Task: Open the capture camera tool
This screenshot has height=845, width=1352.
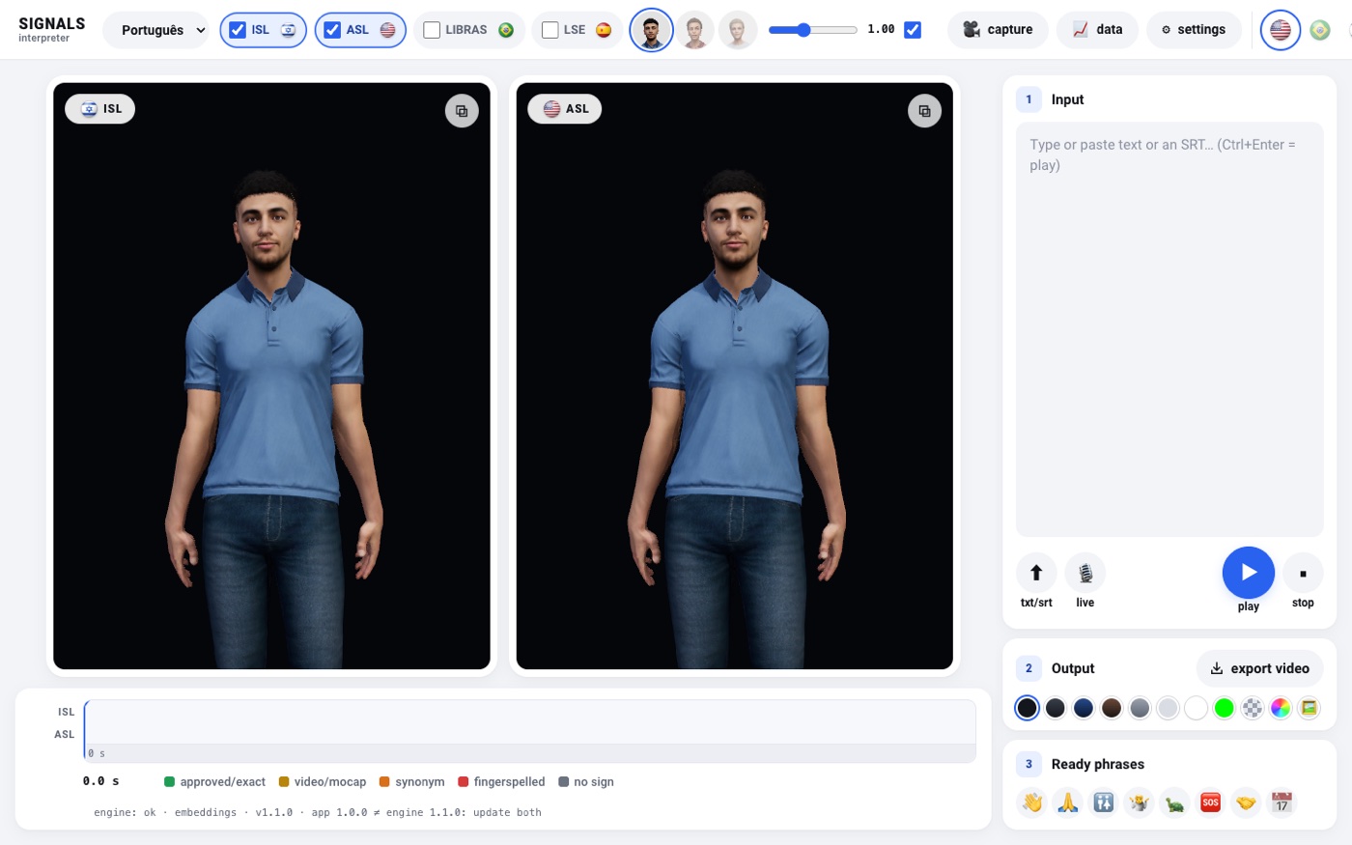Action: 998,30
